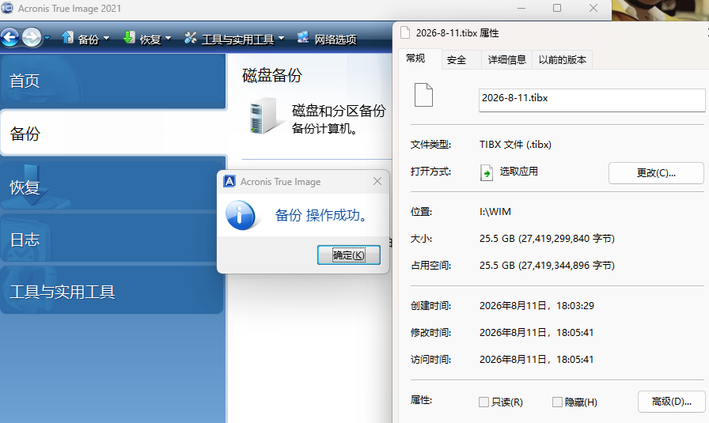Viewport: 709px width, 423px height.
Task: Switch to the 详细信息 tab
Action: click(x=507, y=59)
